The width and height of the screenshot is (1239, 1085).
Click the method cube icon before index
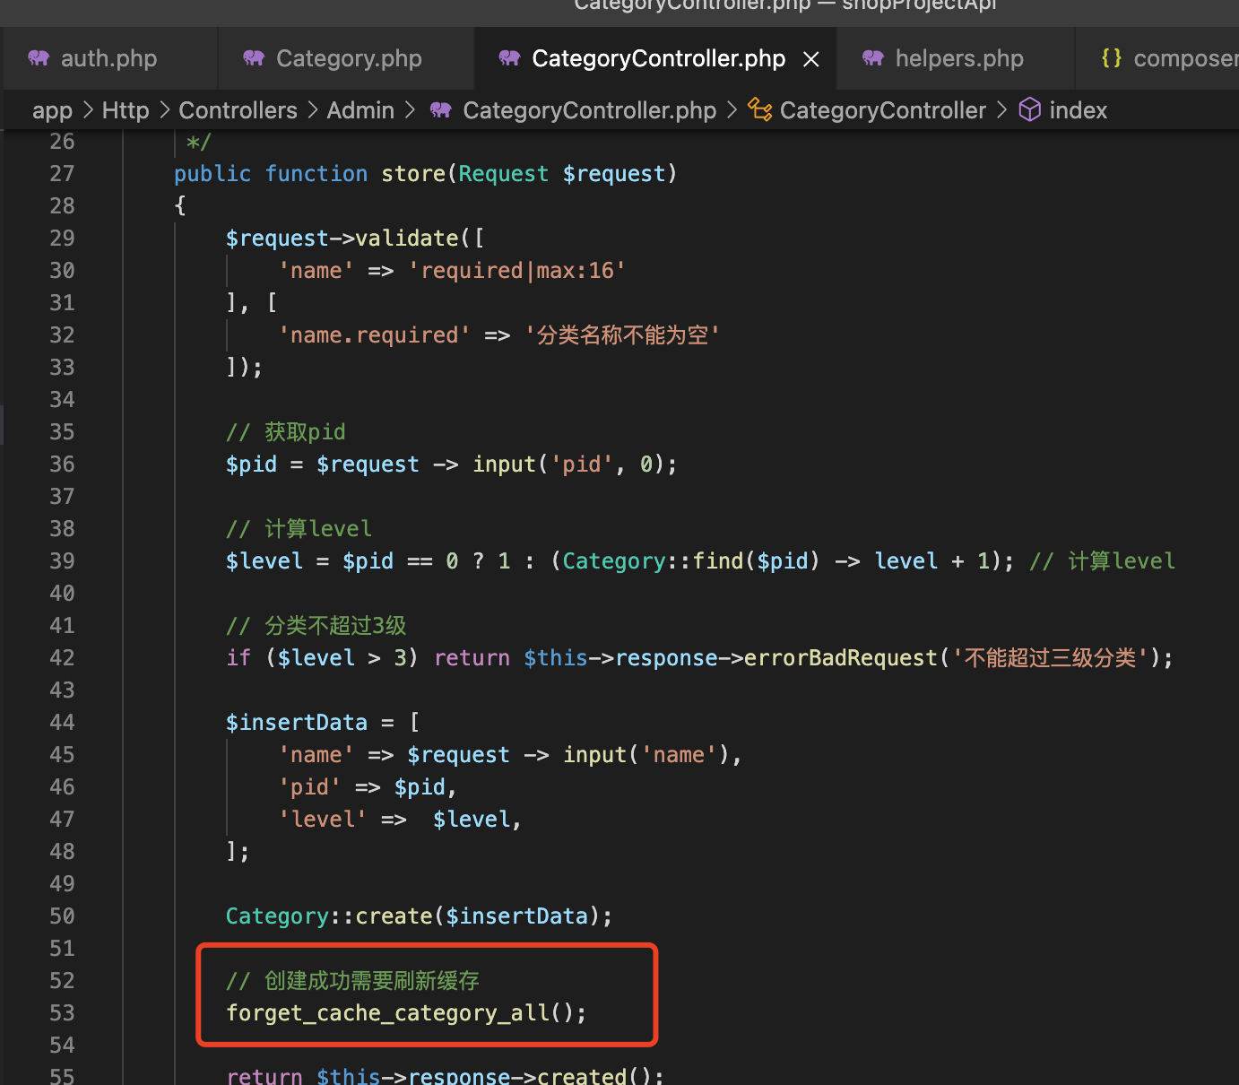1030,109
